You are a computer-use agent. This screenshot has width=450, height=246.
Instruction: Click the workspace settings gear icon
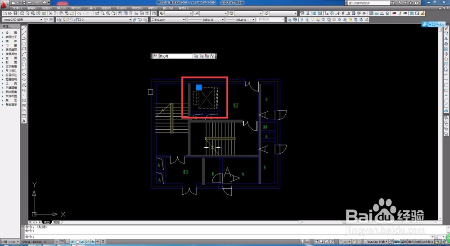coord(46,20)
